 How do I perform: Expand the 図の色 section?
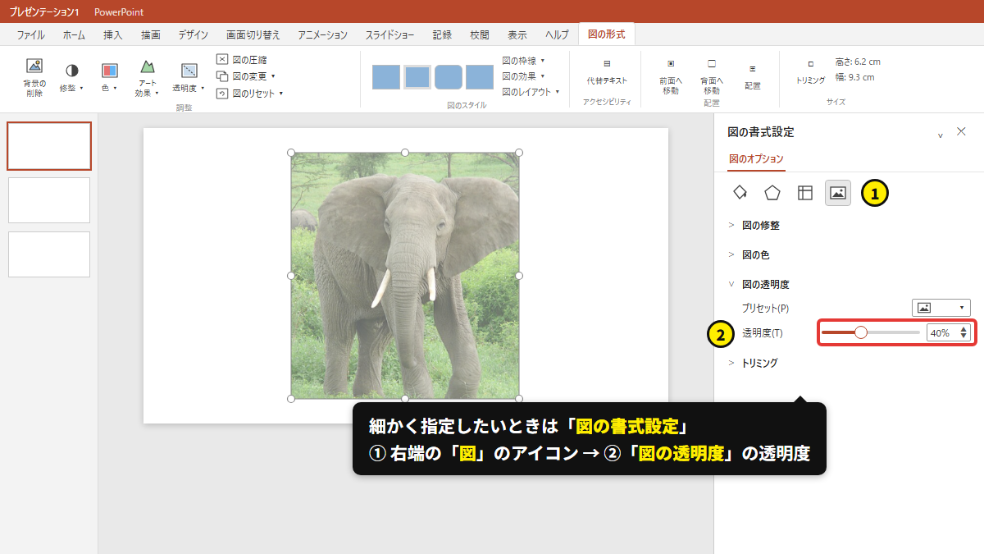749,254
